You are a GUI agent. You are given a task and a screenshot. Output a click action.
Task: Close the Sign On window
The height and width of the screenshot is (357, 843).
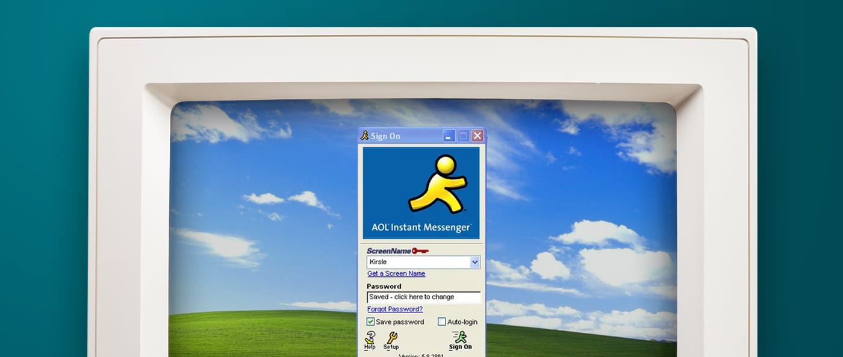pyautogui.click(x=477, y=136)
